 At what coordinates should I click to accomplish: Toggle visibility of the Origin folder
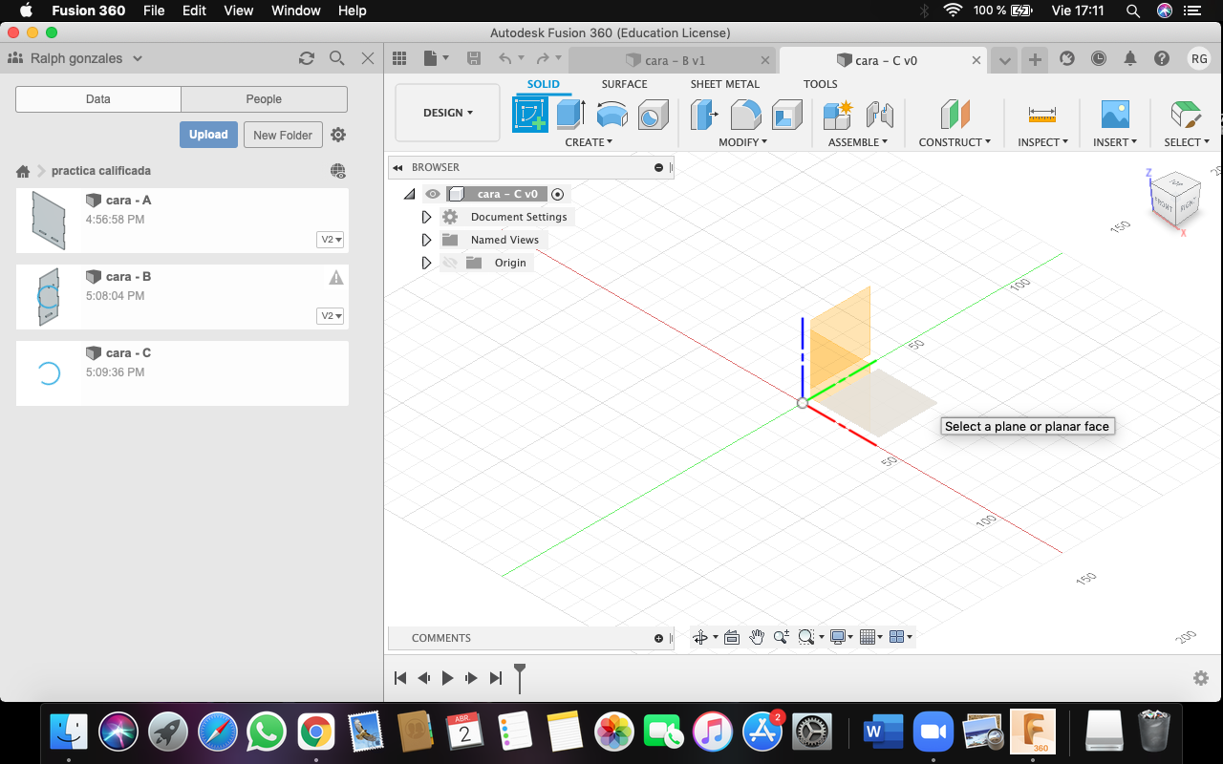[450, 263]
